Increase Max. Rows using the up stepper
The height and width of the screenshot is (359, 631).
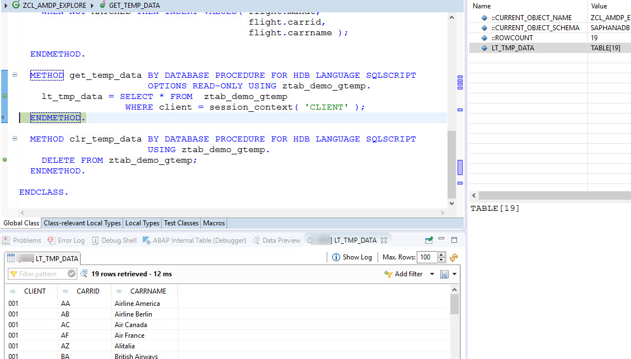click(441, 255)
